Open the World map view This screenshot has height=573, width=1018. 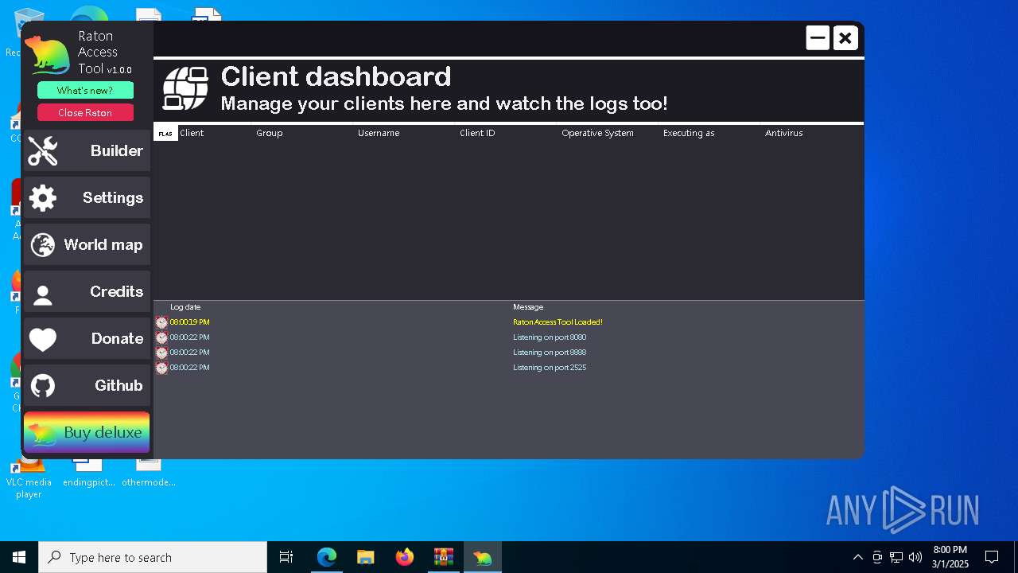pos(87,244)
